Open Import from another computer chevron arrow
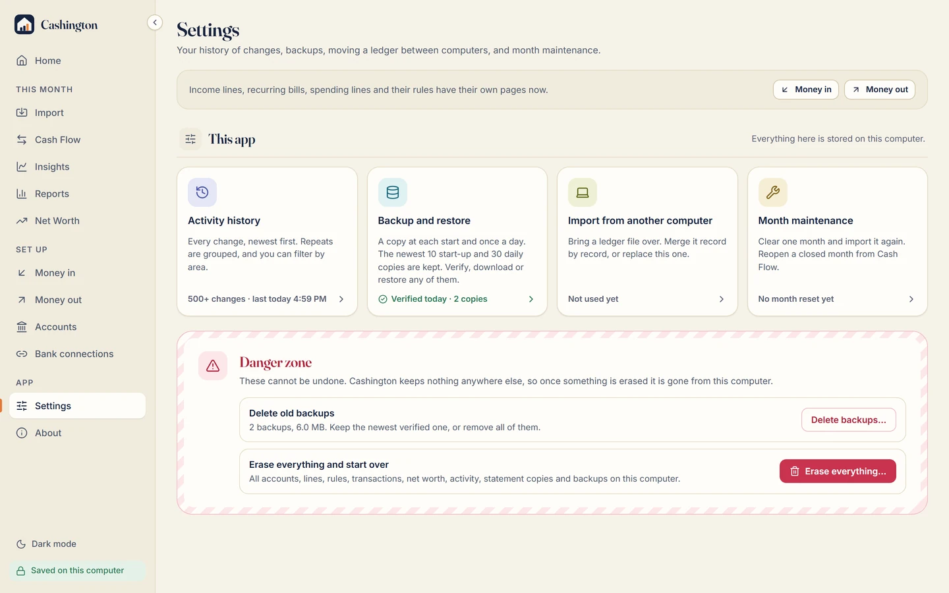949x593 pixels. [x=722, y=299]
